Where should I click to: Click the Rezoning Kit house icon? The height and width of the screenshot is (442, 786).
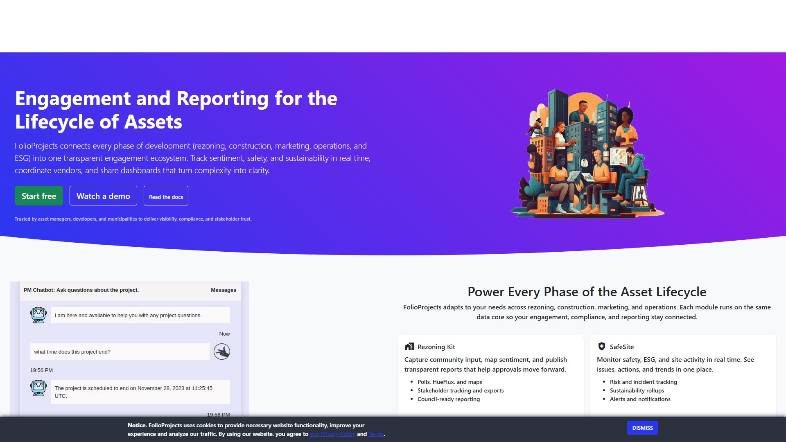(x=409, y=346)
